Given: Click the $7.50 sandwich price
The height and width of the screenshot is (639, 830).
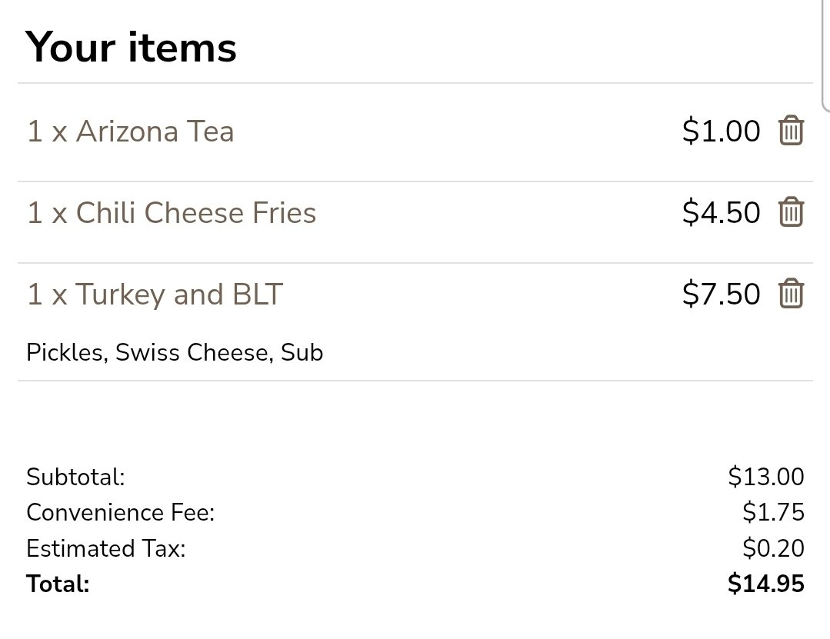Looking at the screenshot, I should point(721,295).
